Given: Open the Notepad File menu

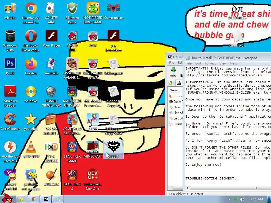Looking at the screenshot, I should [189, 63].
